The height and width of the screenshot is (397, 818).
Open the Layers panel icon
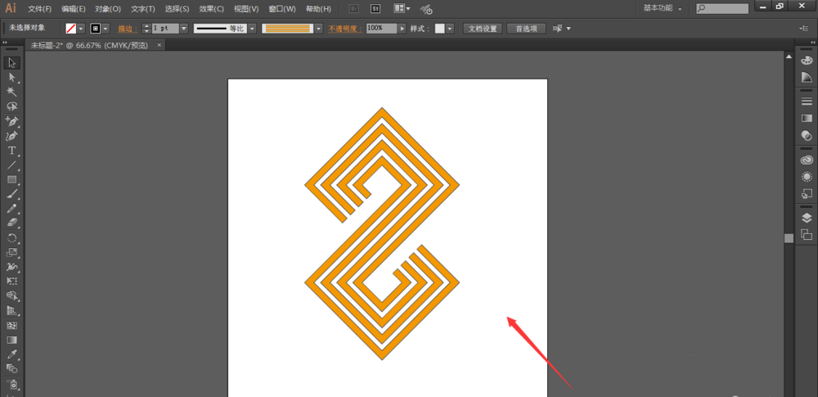point(807,219)
